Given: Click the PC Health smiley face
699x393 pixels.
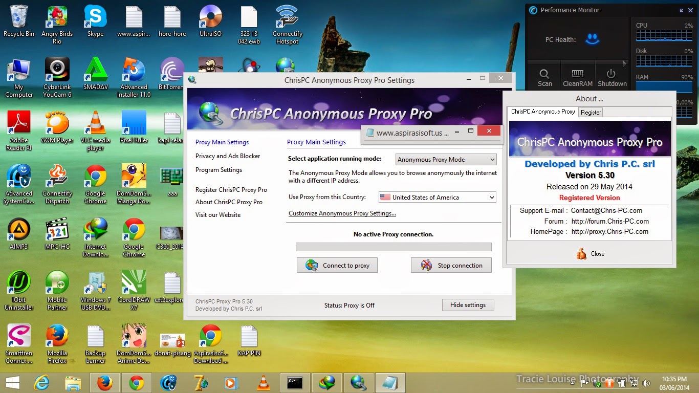Looking at the screenshot, I should click(592, 39).
